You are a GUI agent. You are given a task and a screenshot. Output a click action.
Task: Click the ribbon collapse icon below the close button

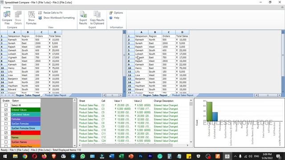tap(282, 8)
